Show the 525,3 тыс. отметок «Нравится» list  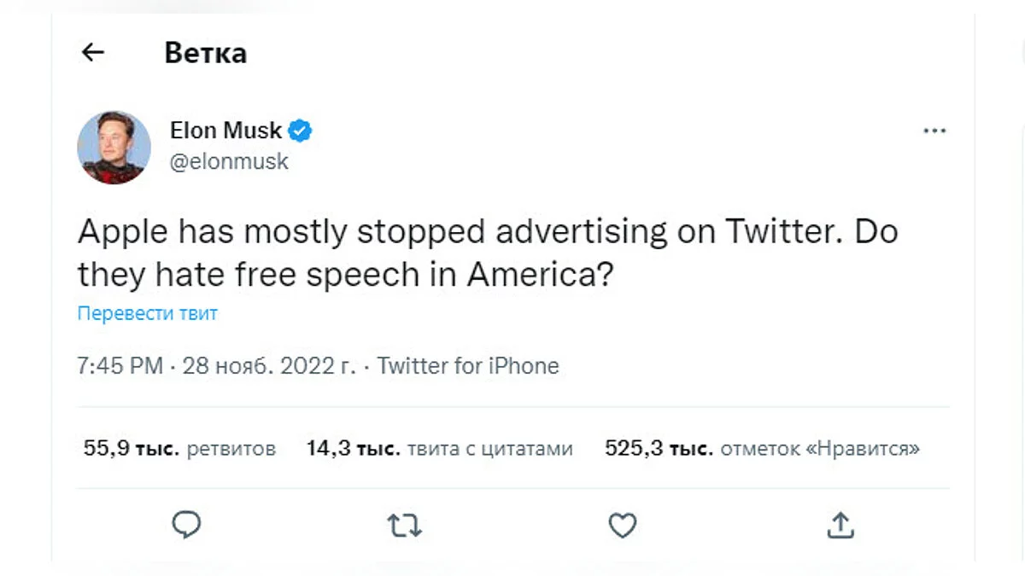pyautogui.click(x=762, y=448)
